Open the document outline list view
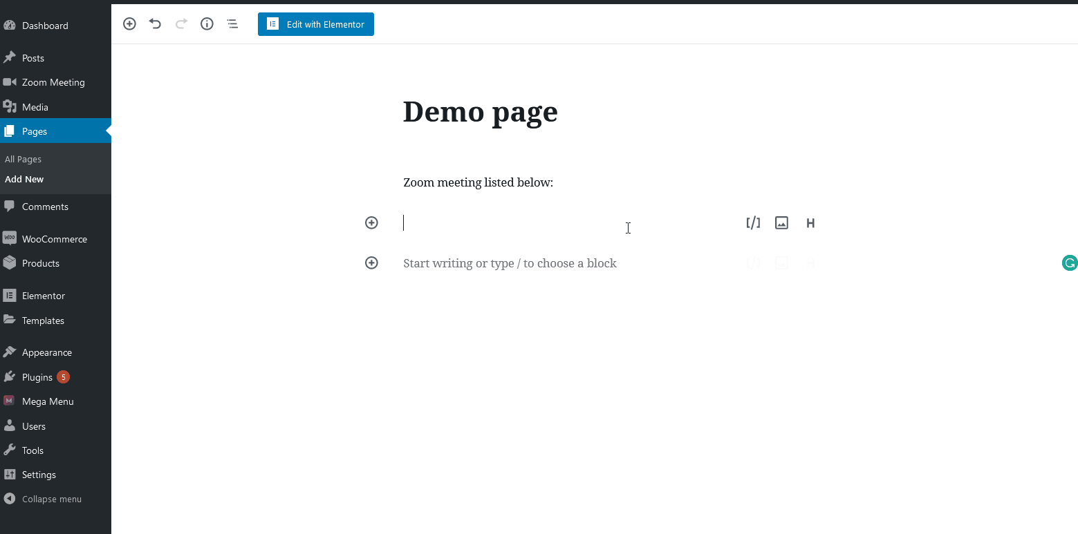 point(232,23)
